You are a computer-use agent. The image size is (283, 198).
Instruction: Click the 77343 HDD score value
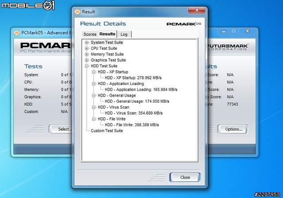click(x=233, y=105)
